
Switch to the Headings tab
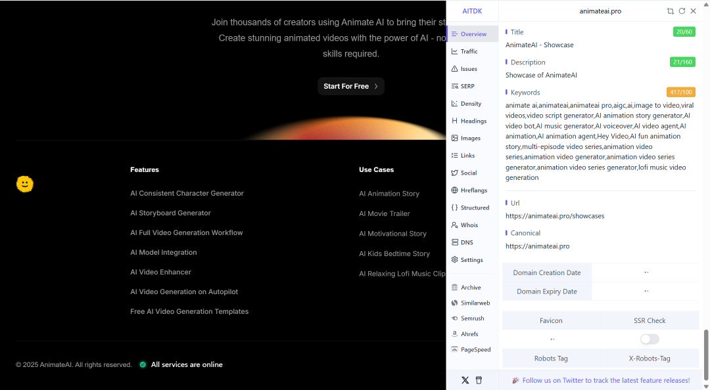472,121
